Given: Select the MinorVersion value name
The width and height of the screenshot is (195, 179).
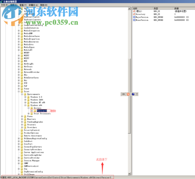Looking at the screenshot, I should tap(142, 20).
